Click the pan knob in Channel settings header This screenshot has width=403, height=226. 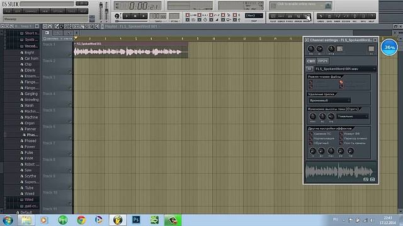[x=310, y=48]
